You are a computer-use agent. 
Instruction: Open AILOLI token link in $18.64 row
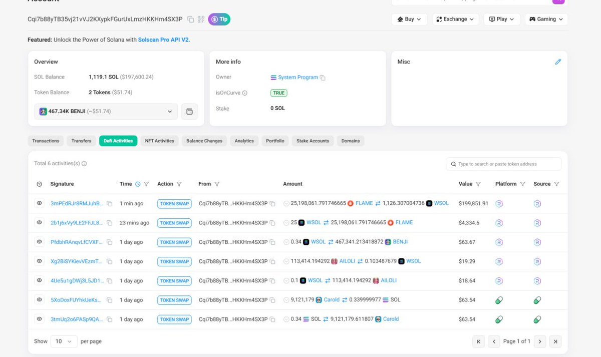point(389,280)
